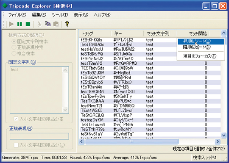Choose 降順にソート(D) from context menu
Image resolution: width=229 pixels, height=163 pixels.
point(201,47)
